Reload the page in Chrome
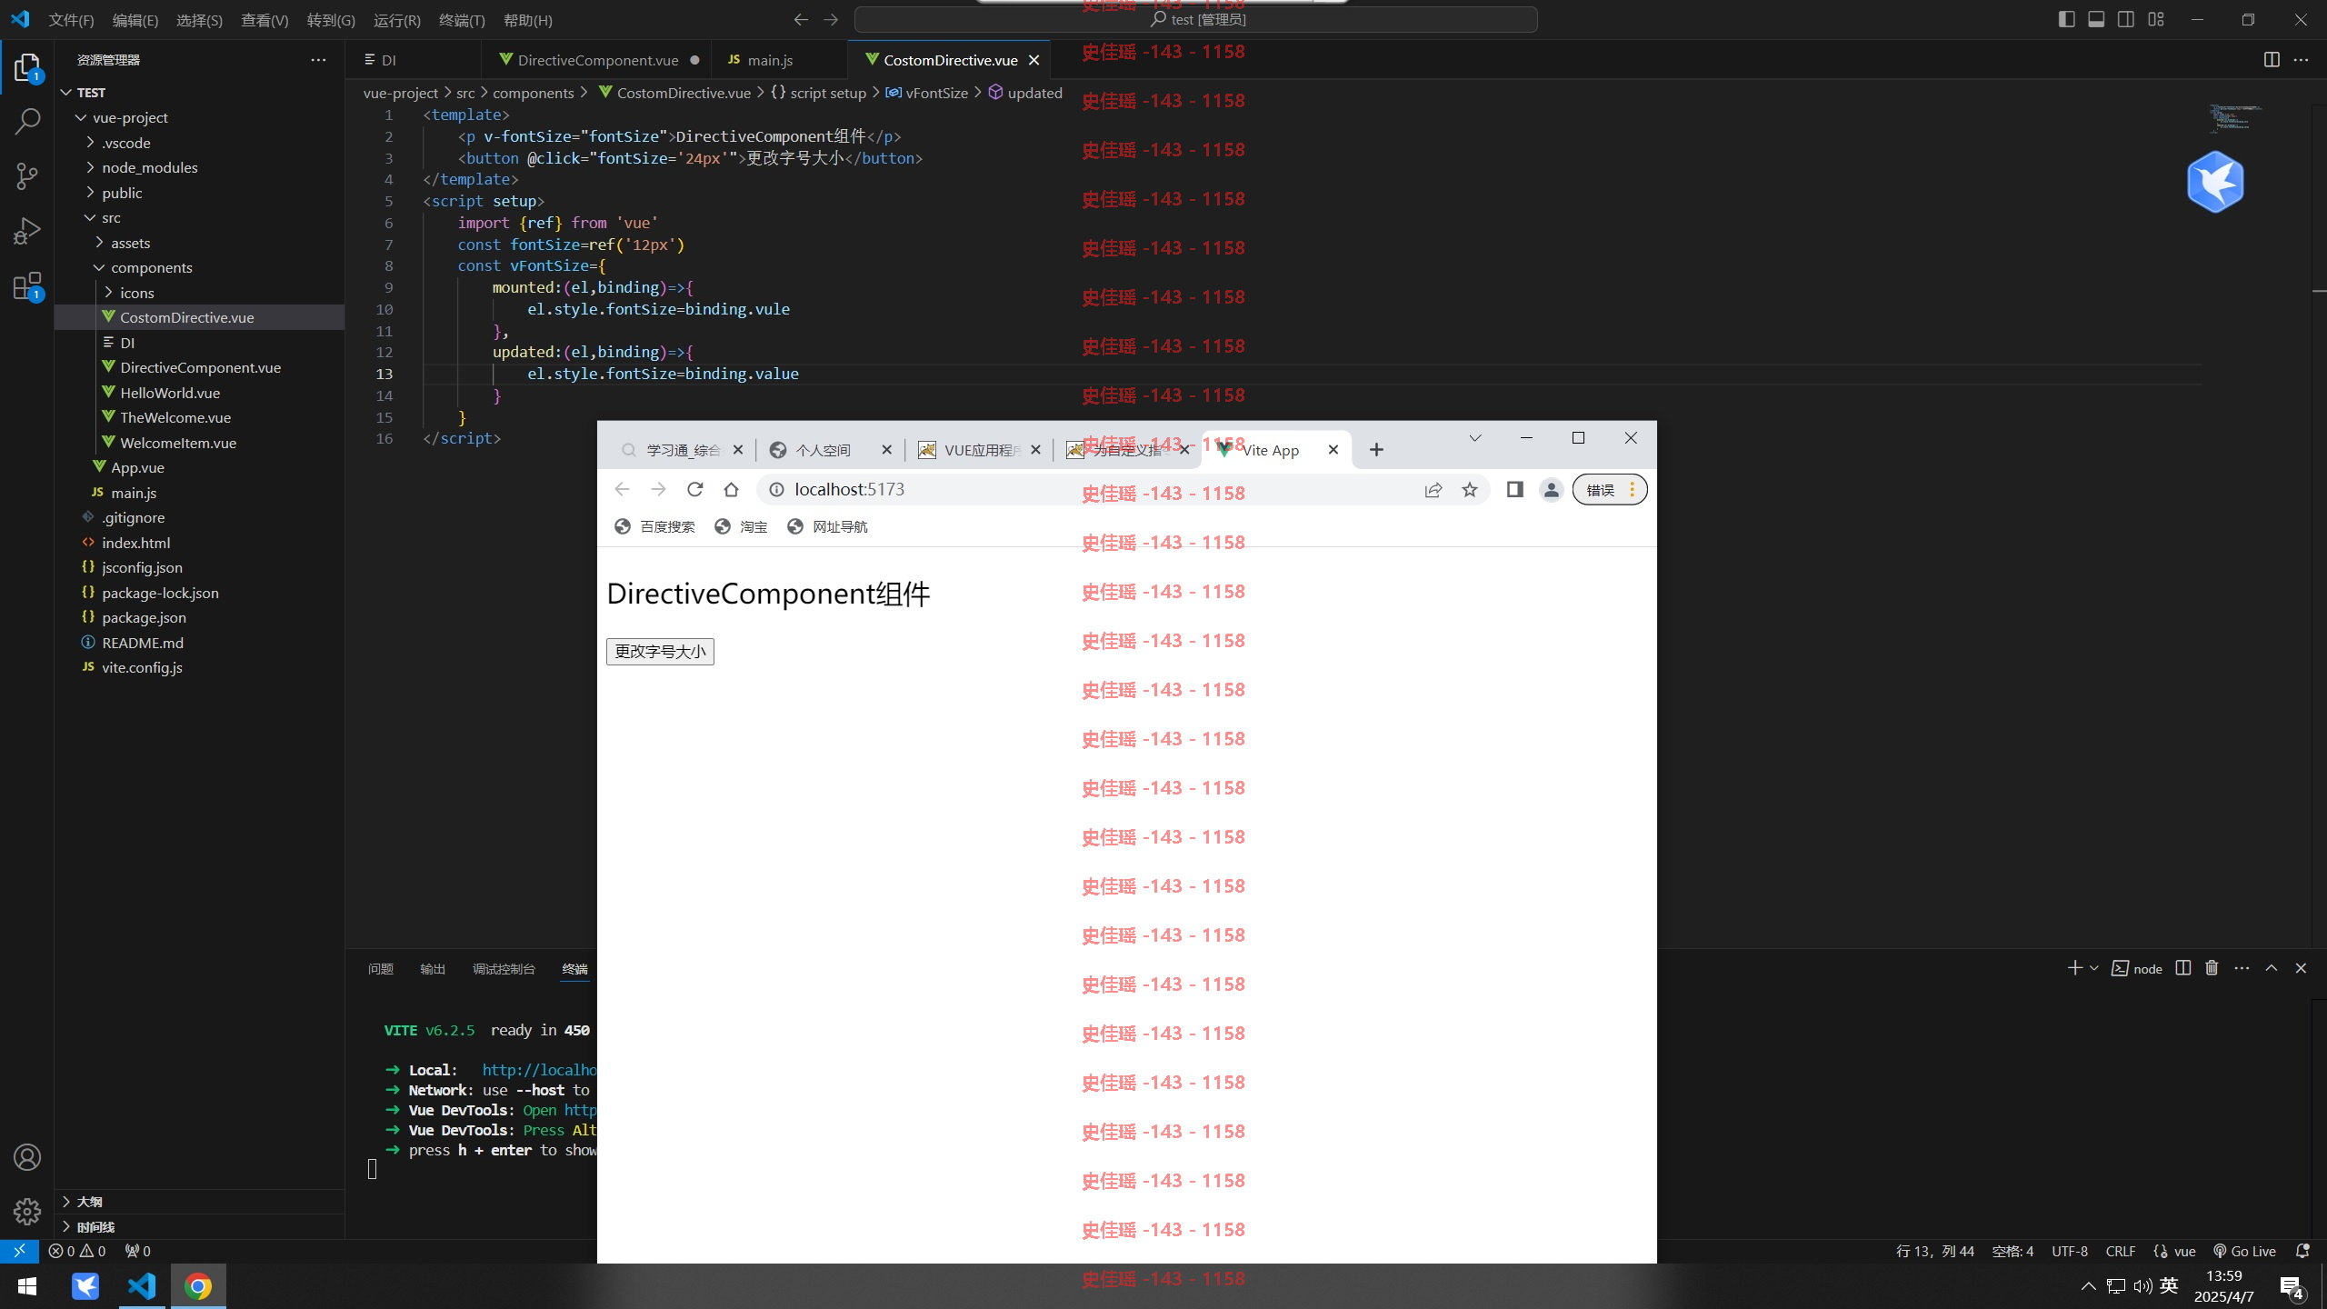This screenshot has height=1309, width=2327. (x=695, y=490)
